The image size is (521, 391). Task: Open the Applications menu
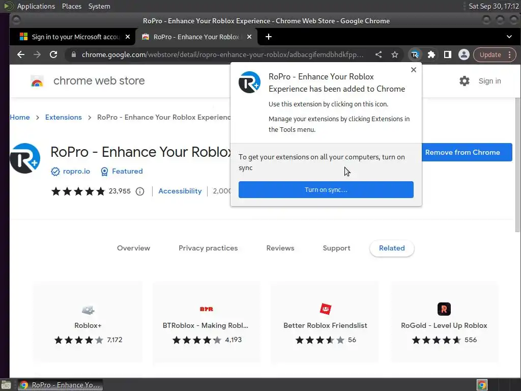click(36, 6)
